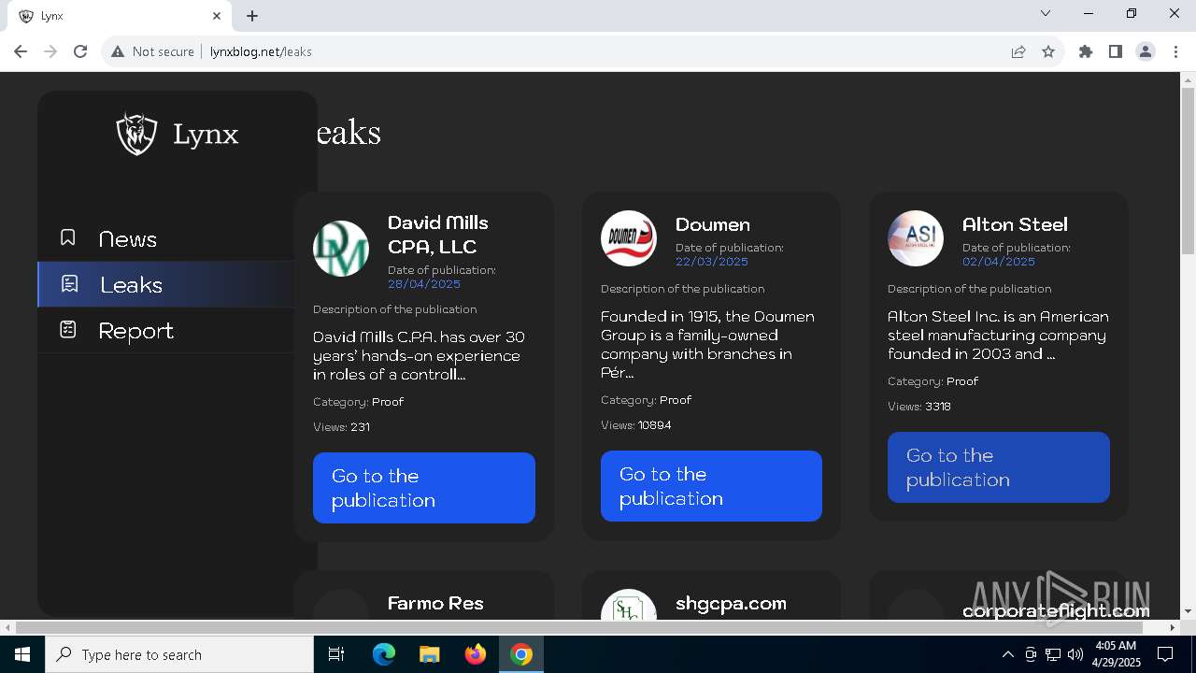The width and height of the screenshot is (1196, 673).
Task: Click the address bar URL lynxblog.net/leaks
Action: 261,51
